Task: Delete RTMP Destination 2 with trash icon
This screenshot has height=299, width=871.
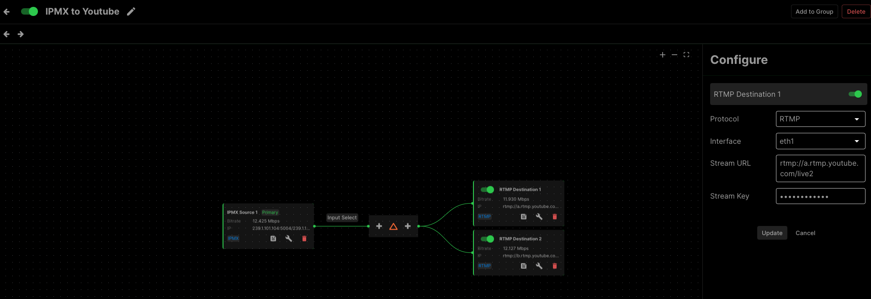Action: click(x=555, y=266)
